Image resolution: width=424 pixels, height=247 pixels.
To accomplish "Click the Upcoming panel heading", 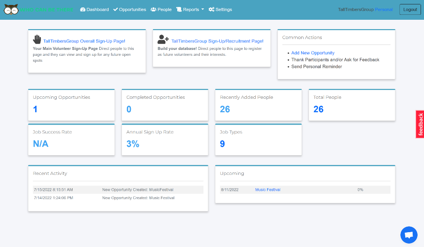I will coord(231,173).
